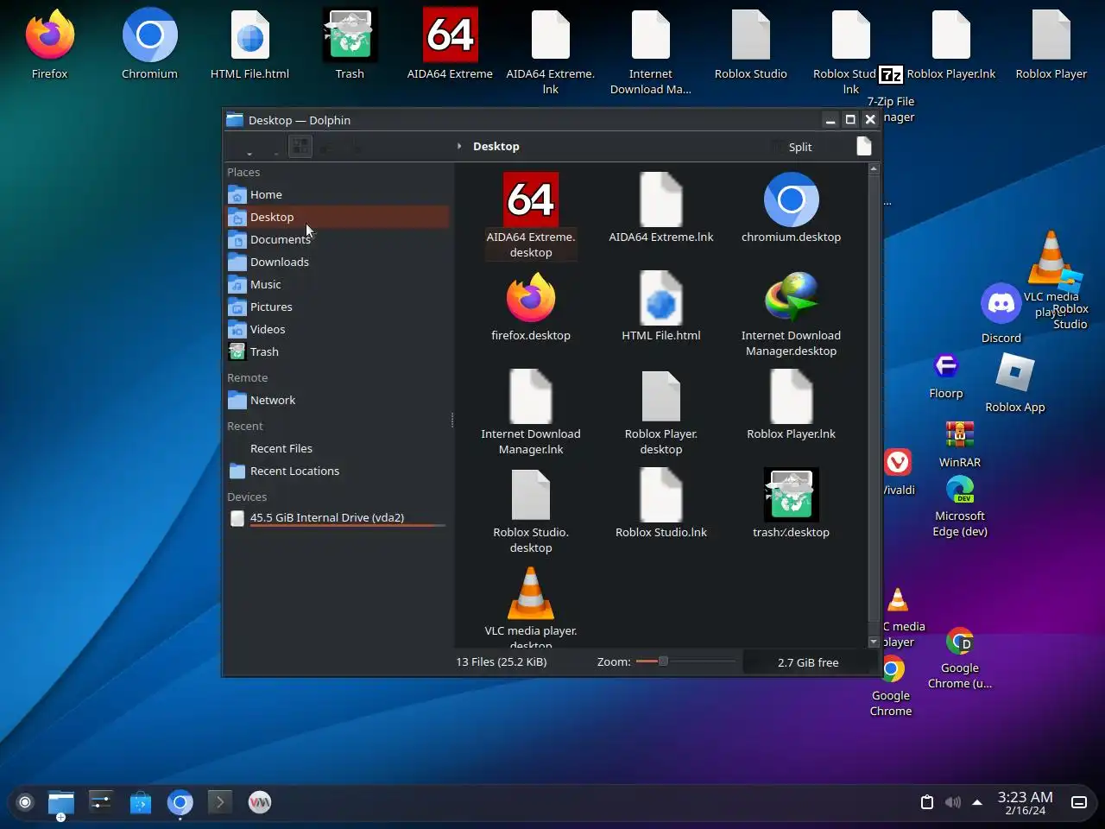Click Internet Download Ma... desktop icon
The height and width of the screenshot is (829, 1105).
coord(651,50)
